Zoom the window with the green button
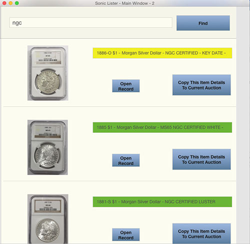The width and height of the screenshot is (250, 244). 17,3
